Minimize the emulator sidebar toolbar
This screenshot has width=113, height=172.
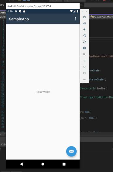(x=83, y=12)
